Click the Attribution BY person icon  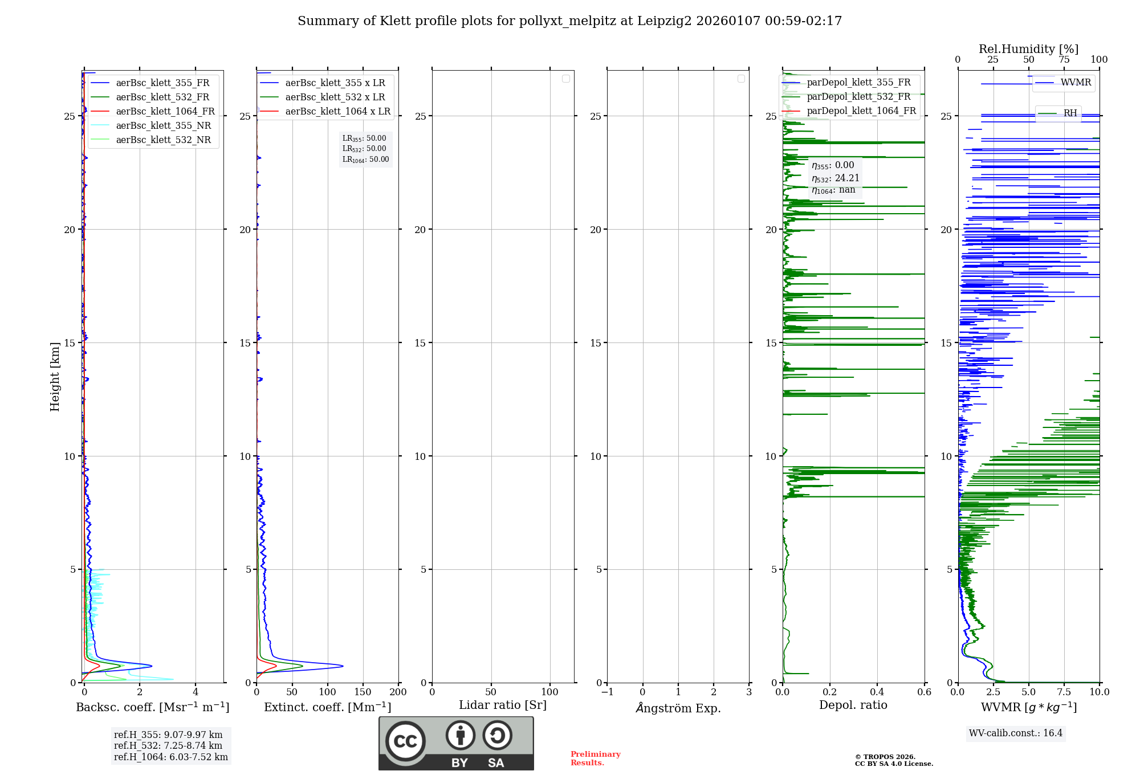pyautogui.click(x=460, y=735)
